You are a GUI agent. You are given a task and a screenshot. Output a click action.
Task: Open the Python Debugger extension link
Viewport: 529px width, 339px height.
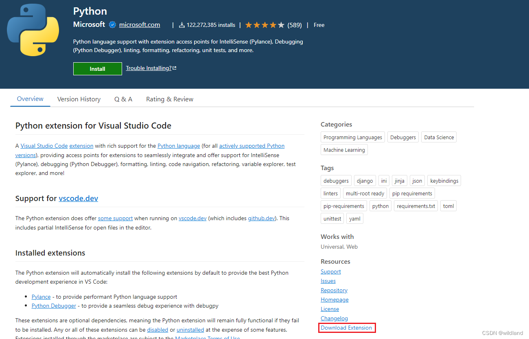coord(54,306)
